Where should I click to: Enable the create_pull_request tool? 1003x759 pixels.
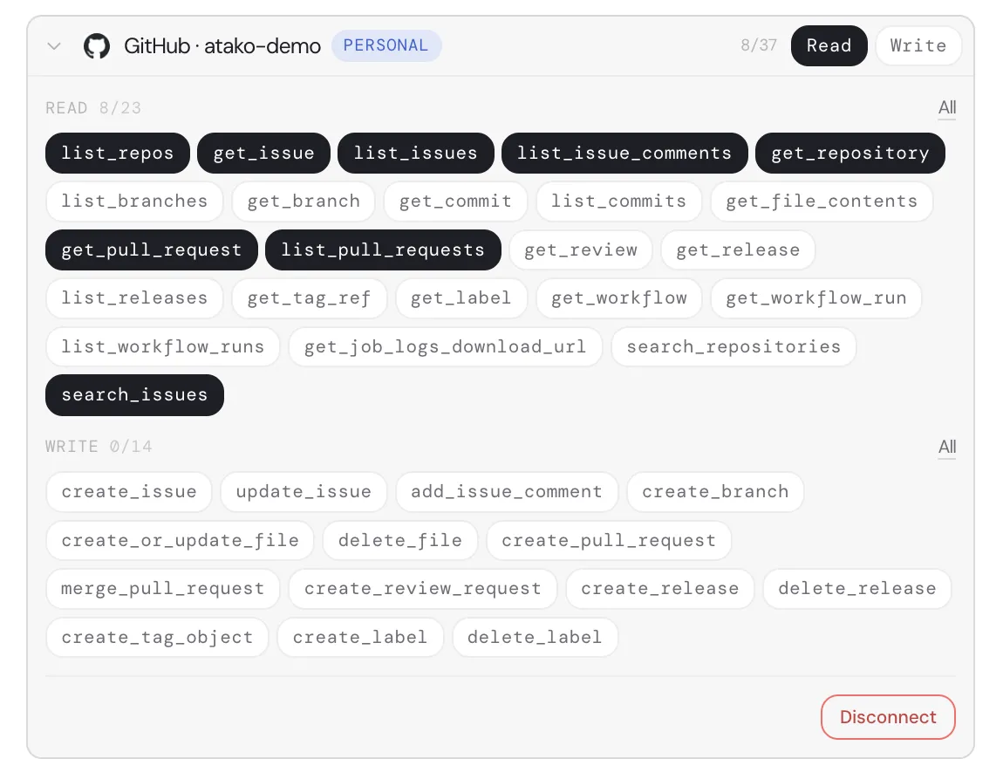click(x=608, y=540)
